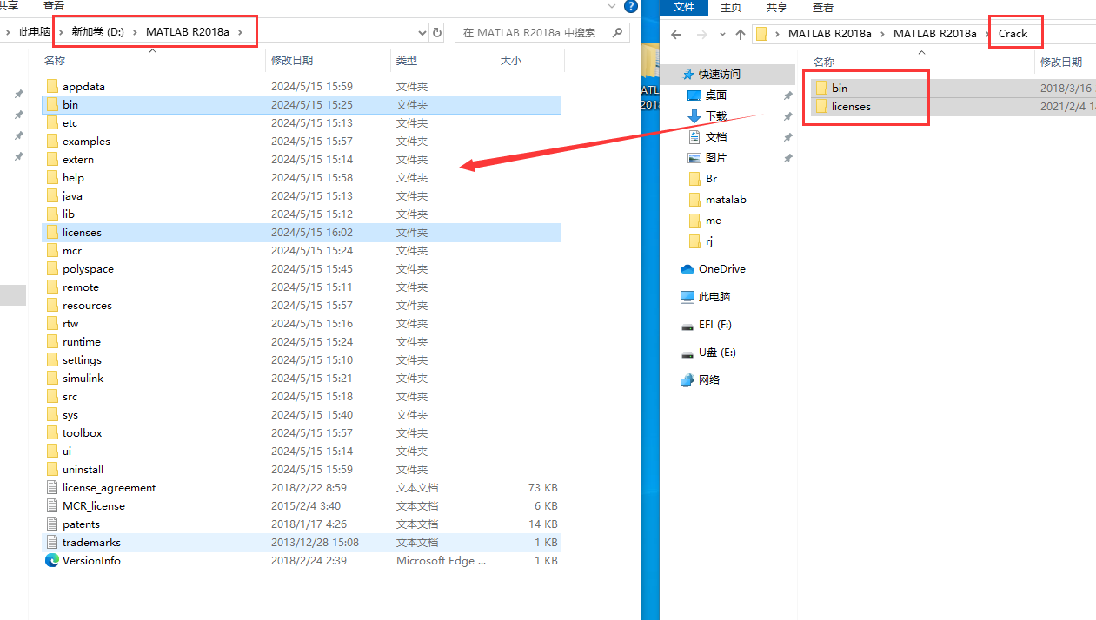The image size is (1096, 620).
Task: Click the 此电脑 breadcrumb in left window
Action: pyautogui.click(x=35, y=32)
